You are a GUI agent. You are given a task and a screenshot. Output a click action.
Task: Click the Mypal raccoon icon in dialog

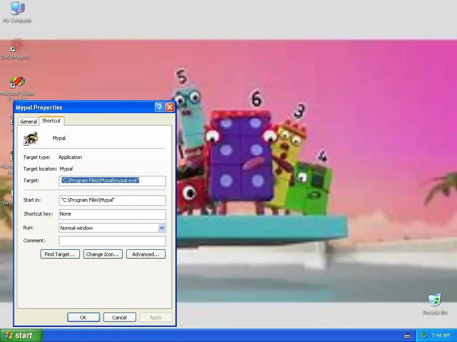[31, 139]
